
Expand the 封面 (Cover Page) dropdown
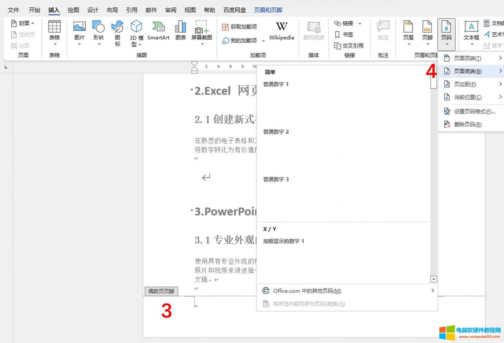click(23, 23)
